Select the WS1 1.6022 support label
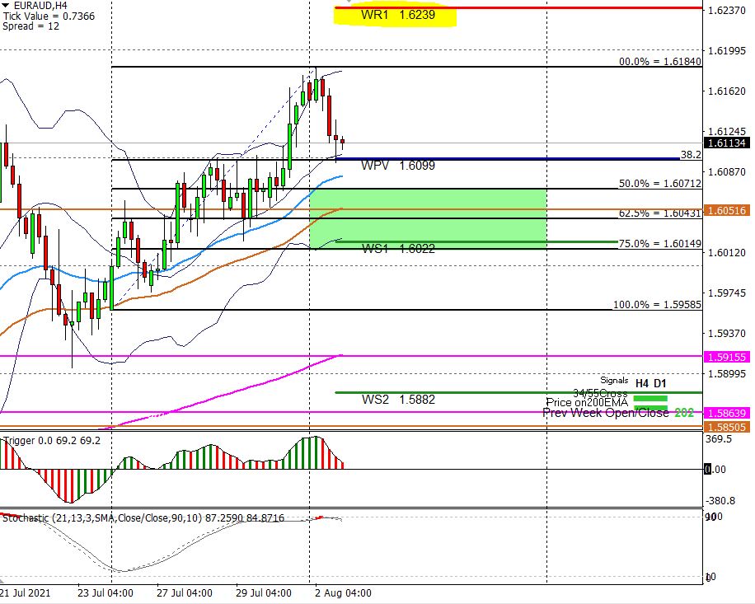This screenshot has height=604, width=755. (398, 249)
